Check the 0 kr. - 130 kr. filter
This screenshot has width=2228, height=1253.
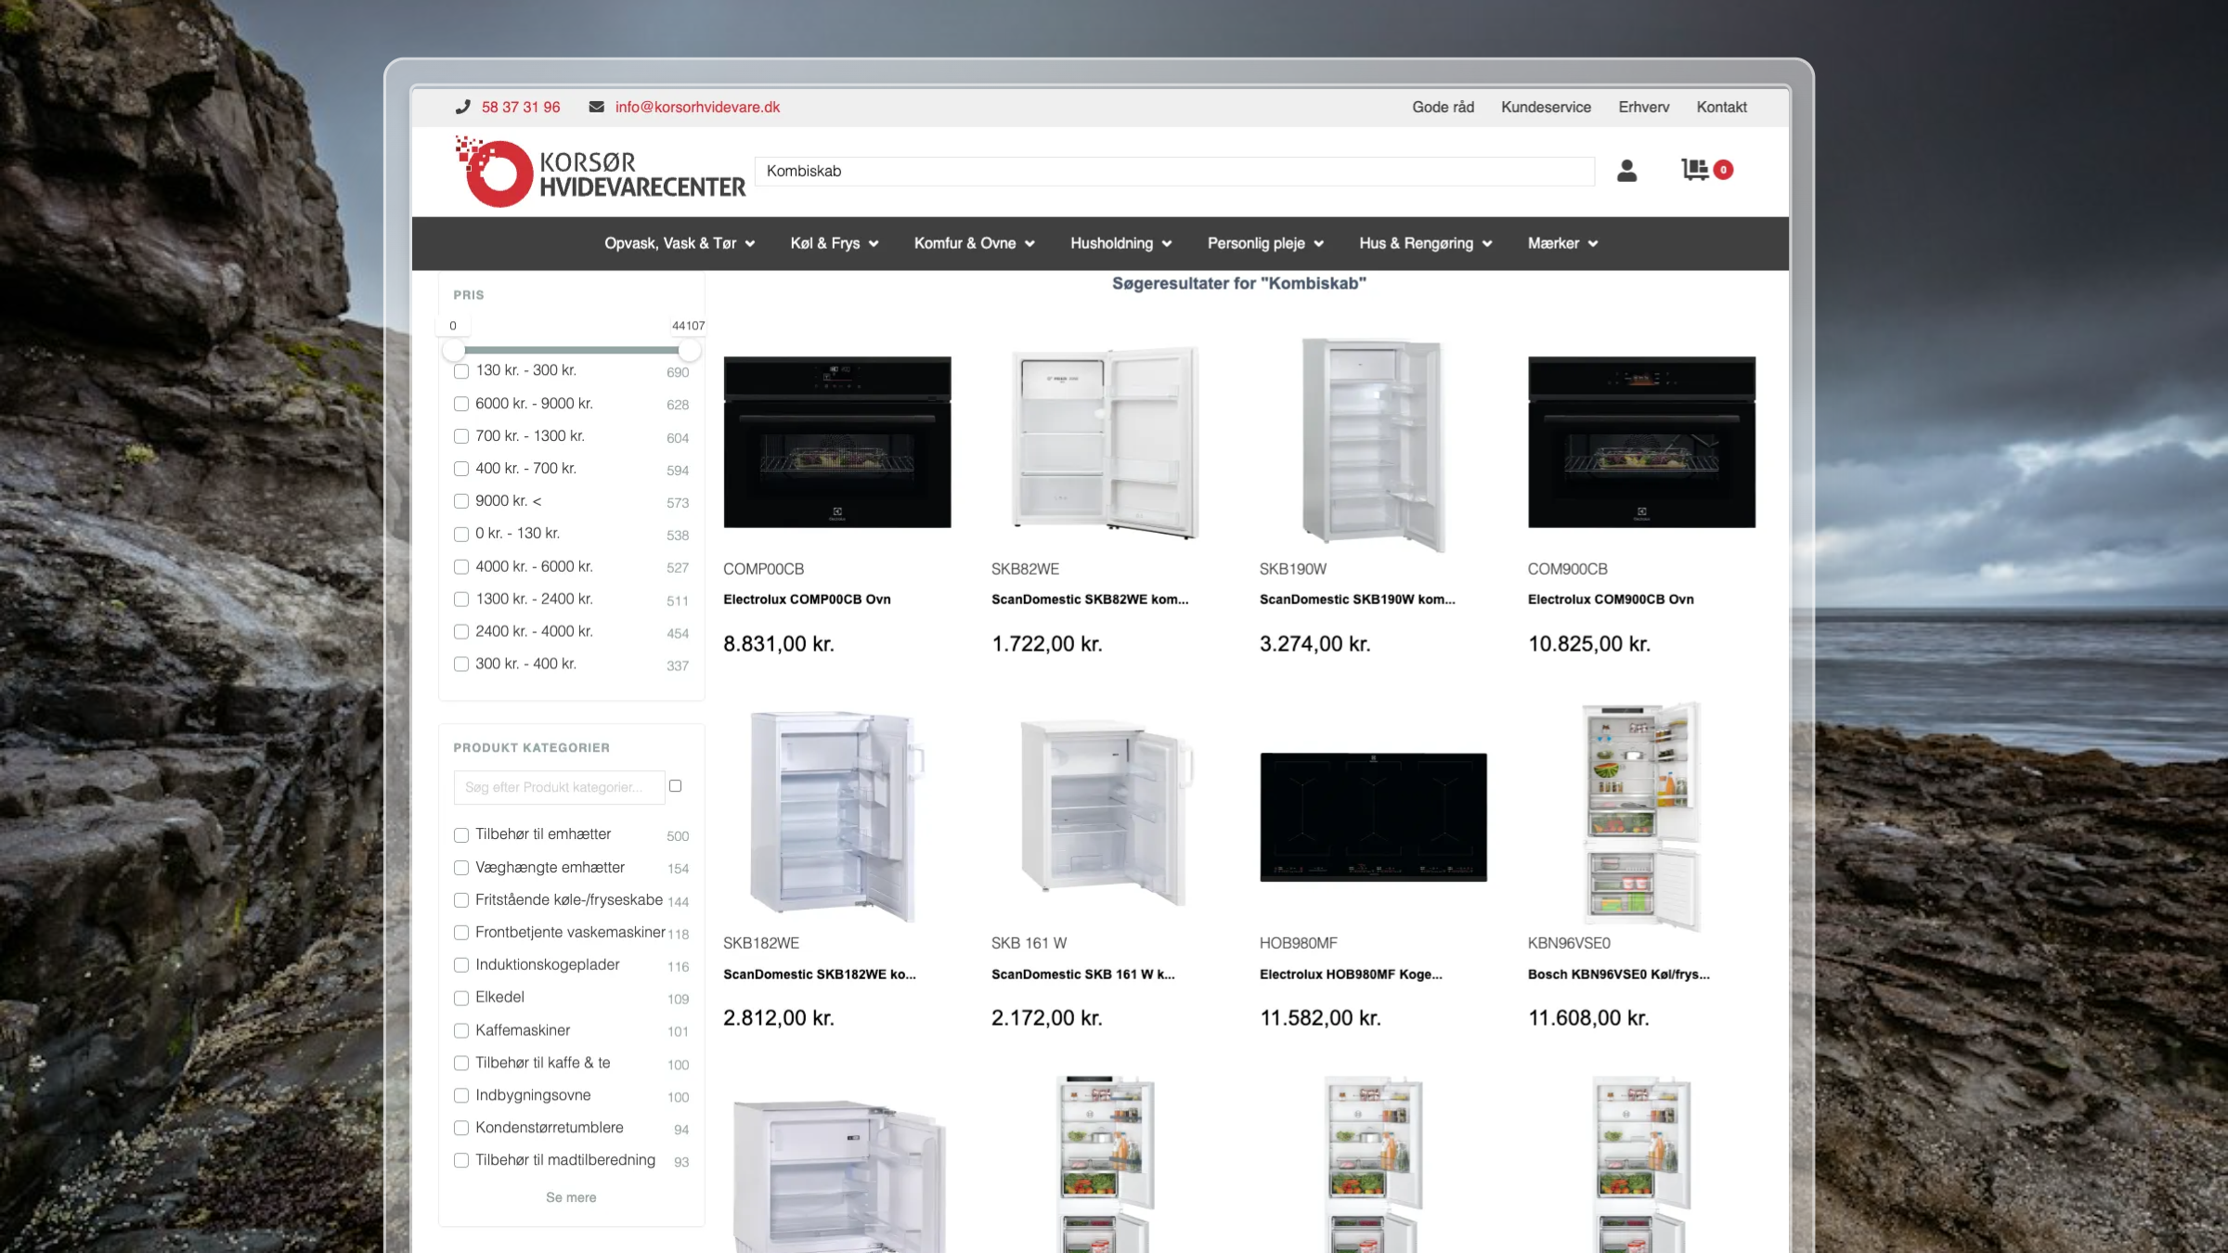(461, 535)
